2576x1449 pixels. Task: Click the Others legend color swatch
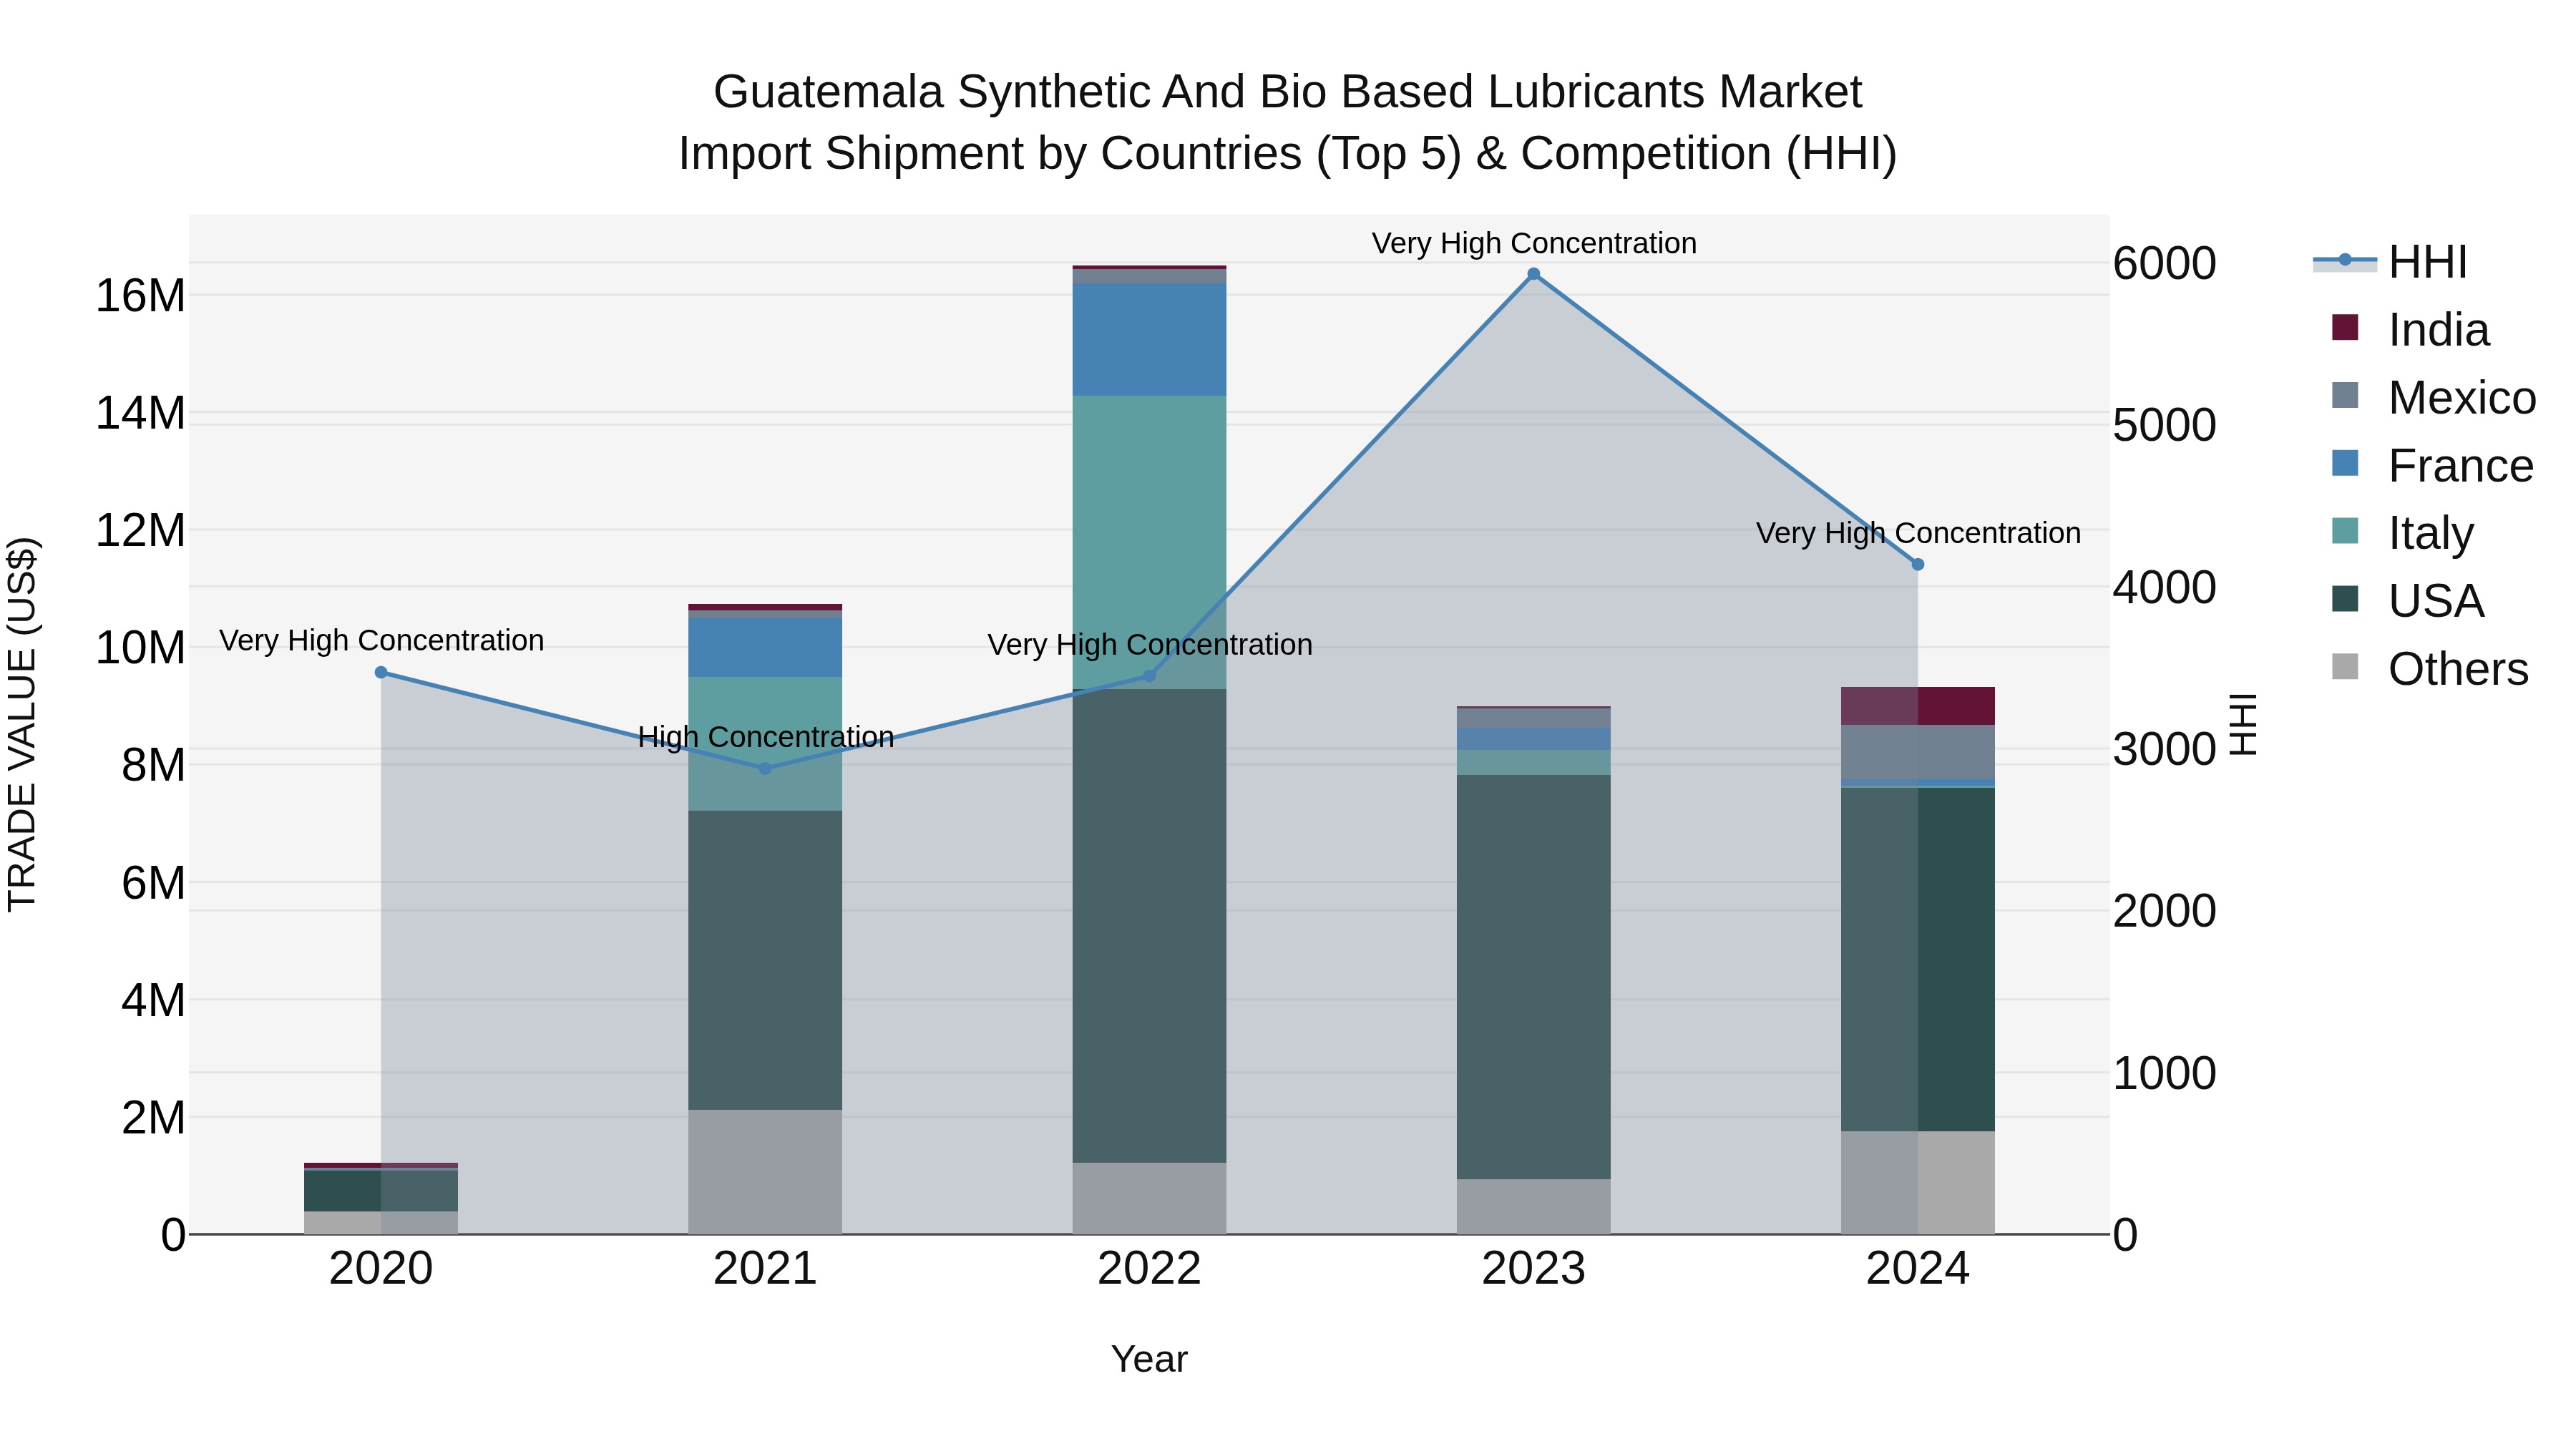2345,667
